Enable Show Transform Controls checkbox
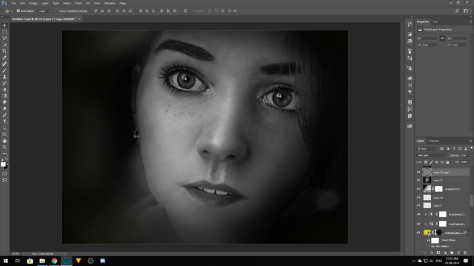Screen dimensions: 474x266 point(57,11)
